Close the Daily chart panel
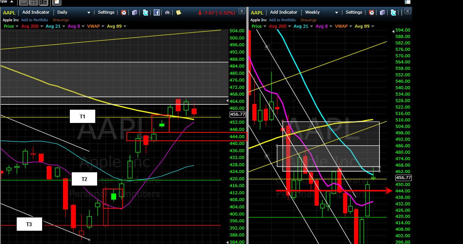The height and width of the screenshot is (244, 463). [242, 11]
